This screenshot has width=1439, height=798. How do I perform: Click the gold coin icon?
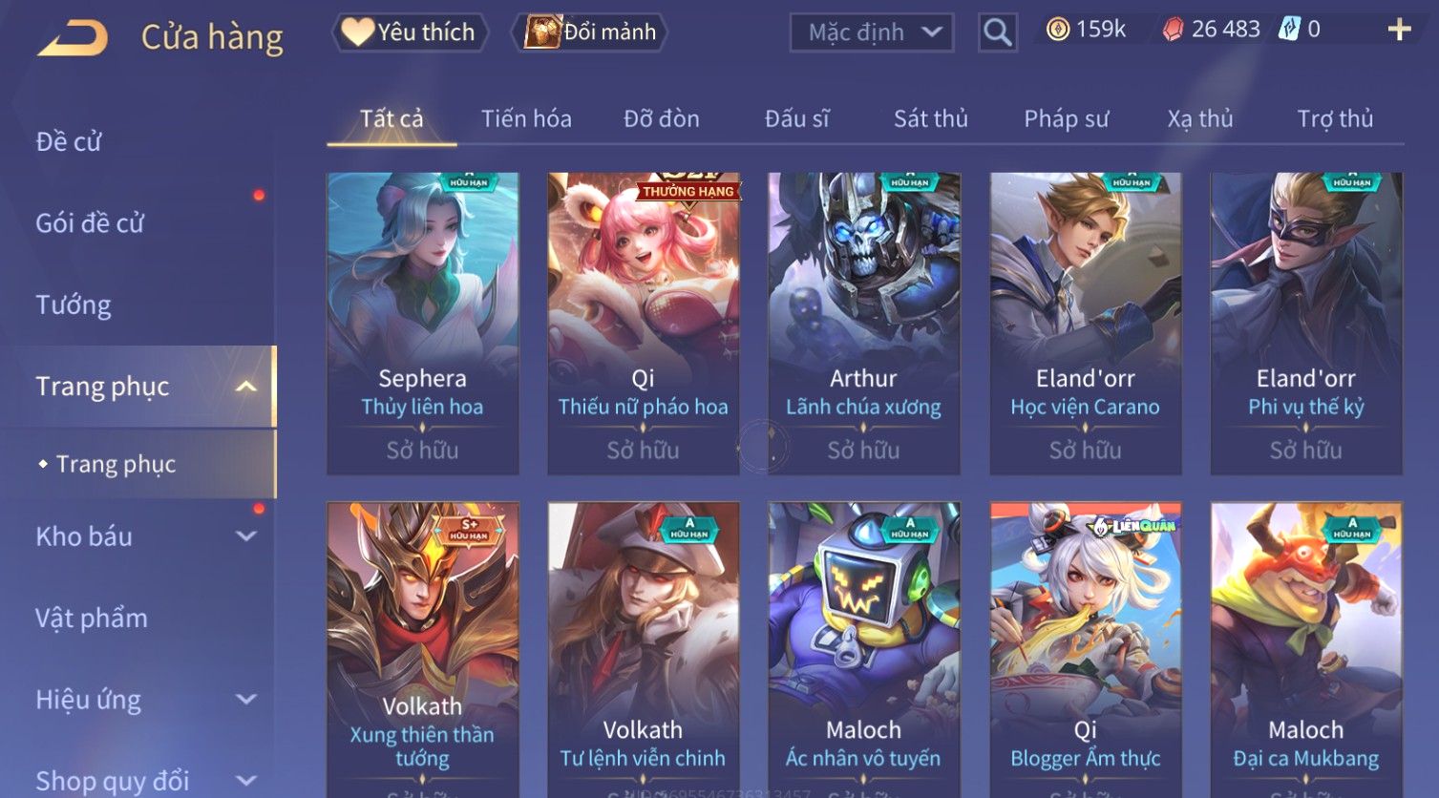1057,30
